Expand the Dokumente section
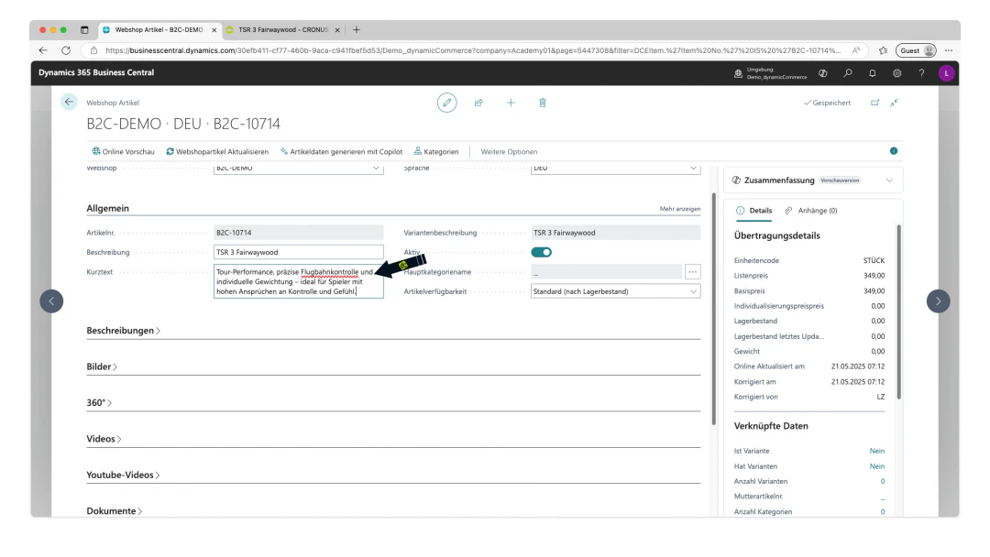Screen dimensions: 990x557 115,511
